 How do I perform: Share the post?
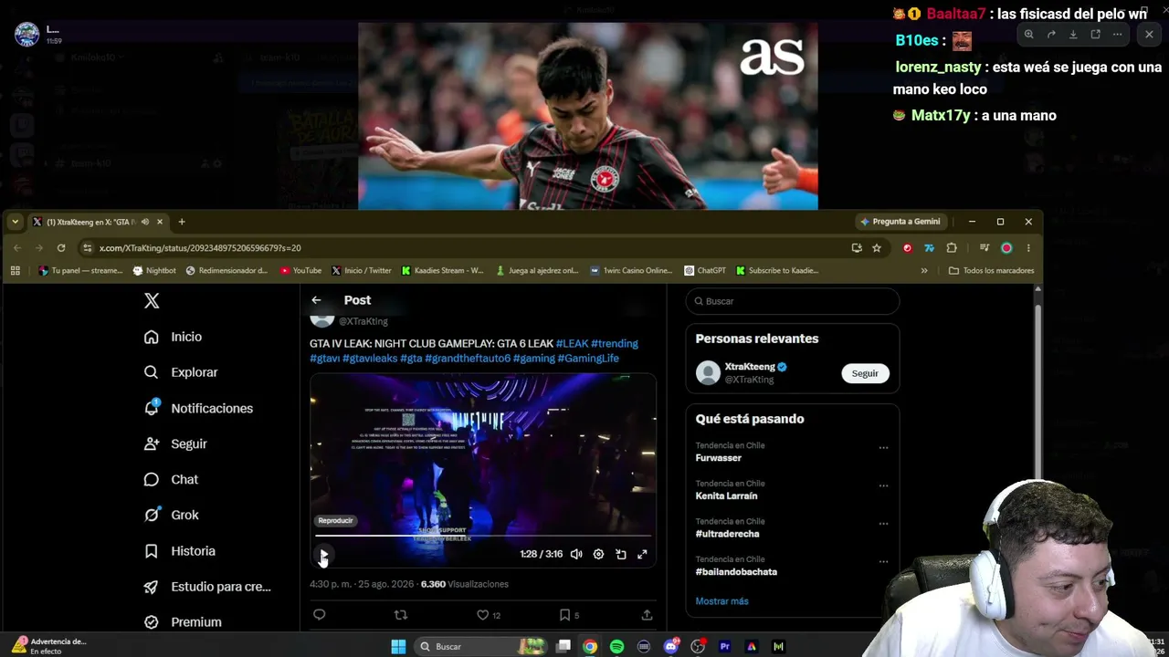[647, 615]
